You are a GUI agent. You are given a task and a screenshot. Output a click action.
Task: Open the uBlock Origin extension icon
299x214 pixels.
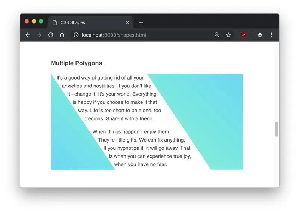pyautogui.click(x=243, y=35)
